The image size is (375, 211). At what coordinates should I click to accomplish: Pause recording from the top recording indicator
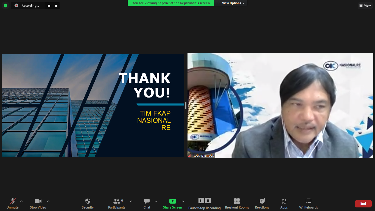49,5
